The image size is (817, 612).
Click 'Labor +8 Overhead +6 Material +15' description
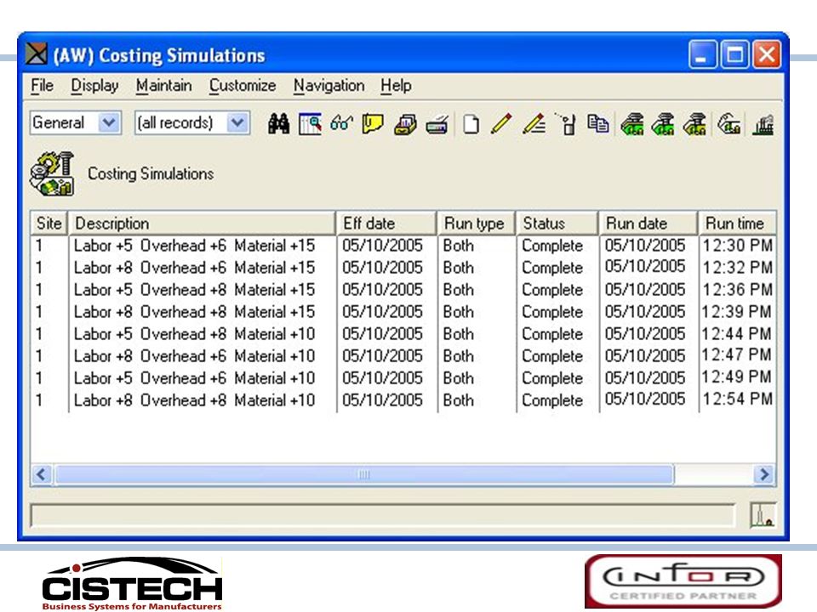tap(194, 268)
